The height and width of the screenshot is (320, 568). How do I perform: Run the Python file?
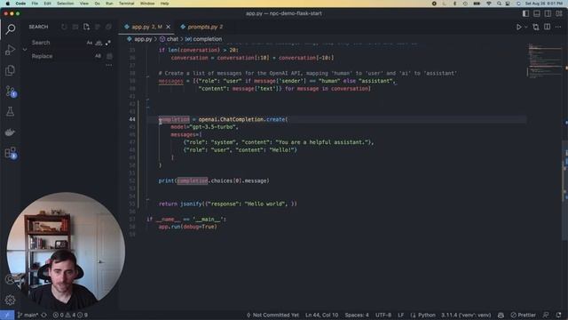tap(518, 27)
